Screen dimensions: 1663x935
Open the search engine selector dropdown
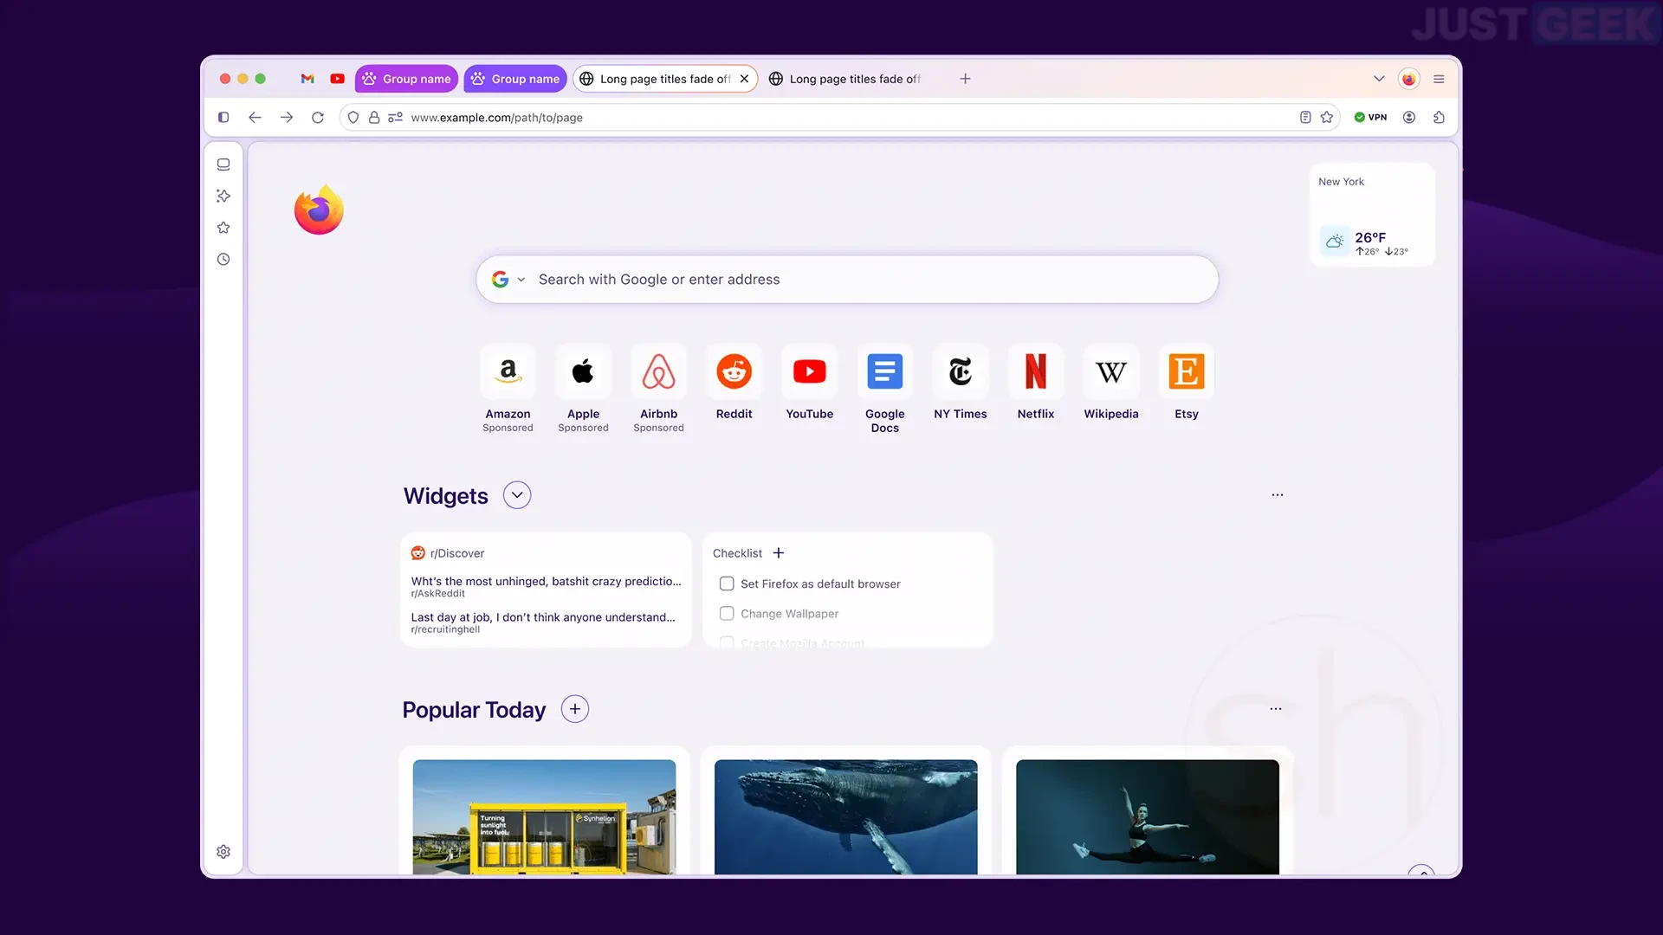509,280
